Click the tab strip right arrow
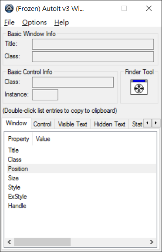 [156, 123]
